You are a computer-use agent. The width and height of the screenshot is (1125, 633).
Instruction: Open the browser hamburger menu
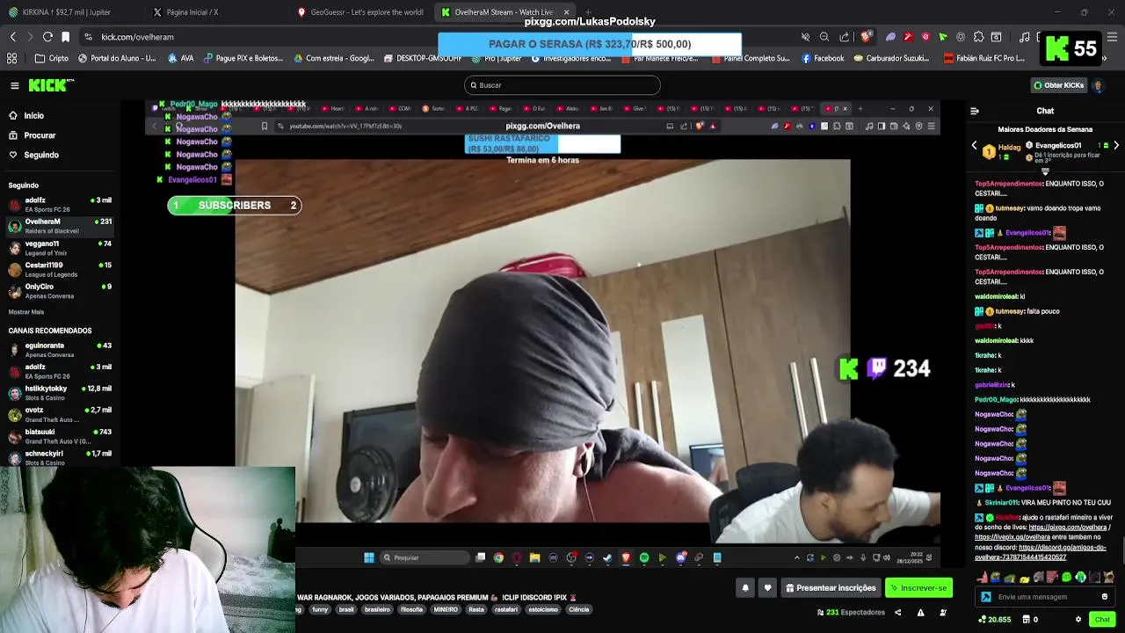tap(1112, 37)
